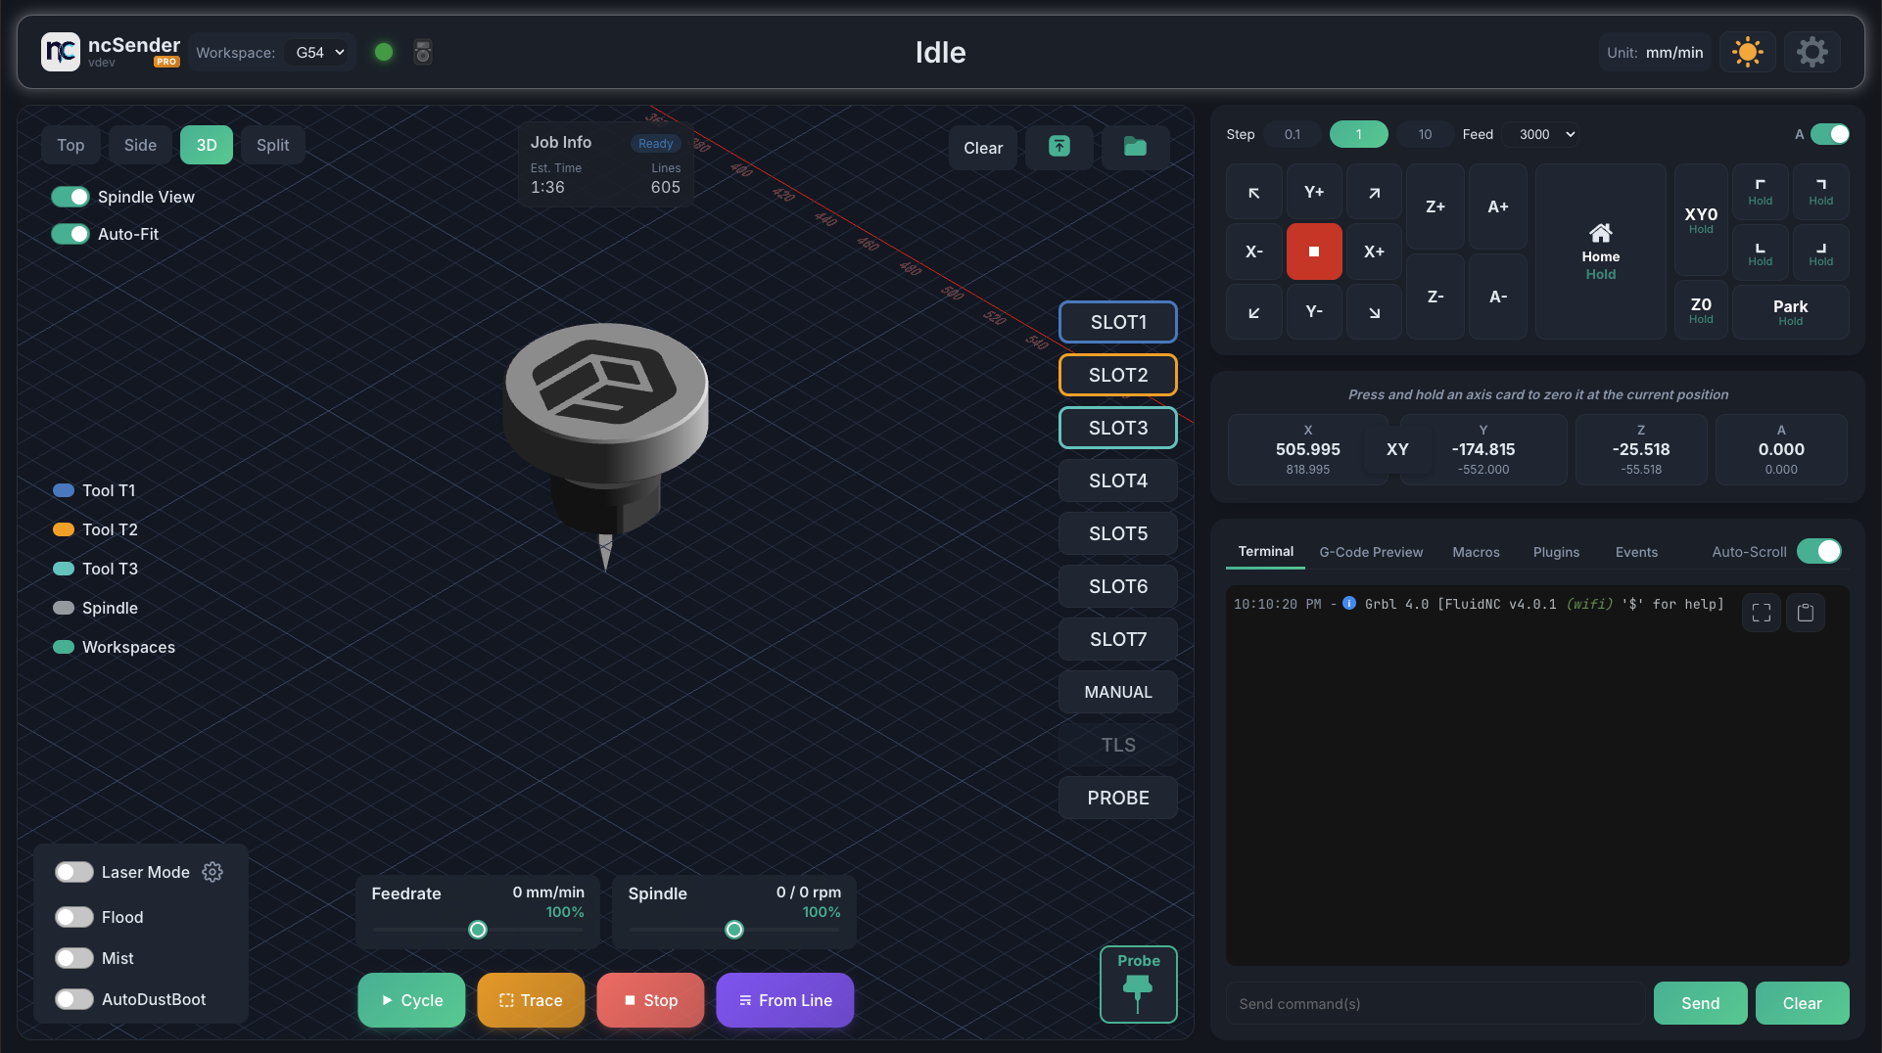The height and width of the screenshot is (1053, 1882).
Task: Select step size 0.1
Action: pos(1293,134)
